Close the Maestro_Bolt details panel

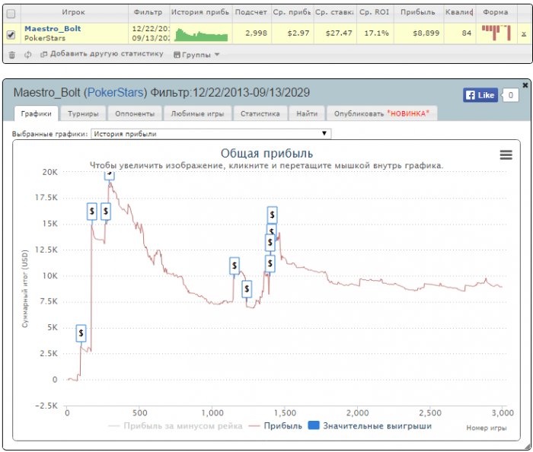point(525,85)
